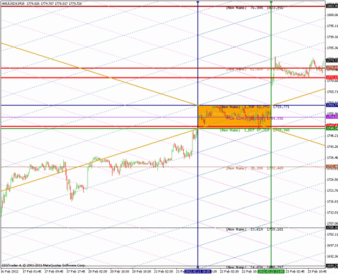Select the 38.20% Fibonacci level label
338x274 pixels.
click(x=254, y=168)
